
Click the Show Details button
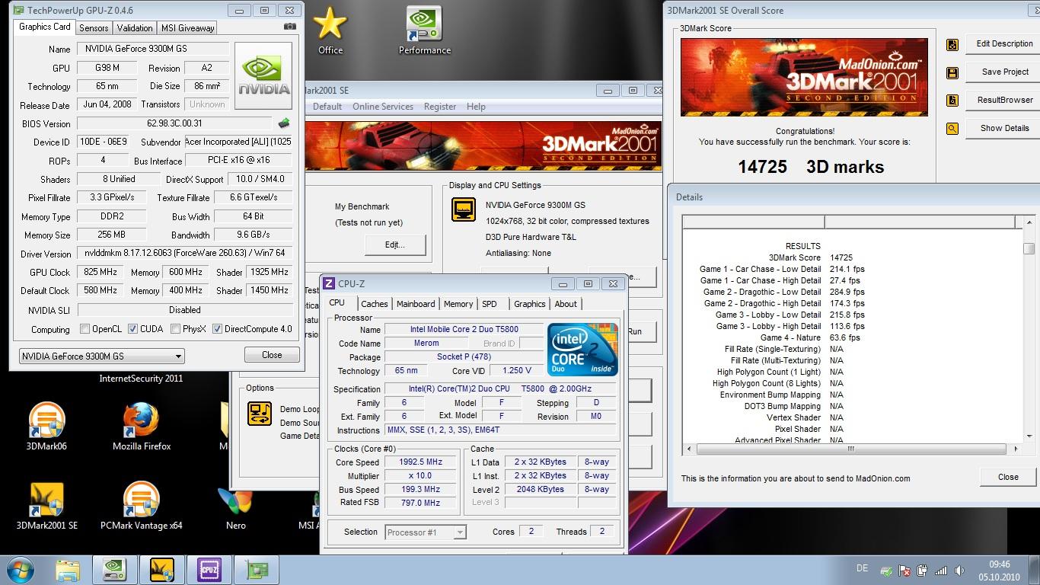pyautogui.click(x=1004, y=128)
